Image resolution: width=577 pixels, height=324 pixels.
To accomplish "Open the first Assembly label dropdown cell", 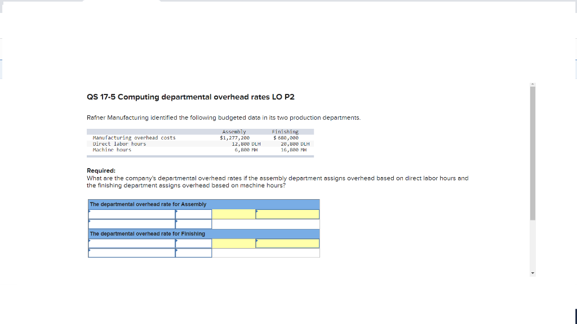I will point(131,214).
